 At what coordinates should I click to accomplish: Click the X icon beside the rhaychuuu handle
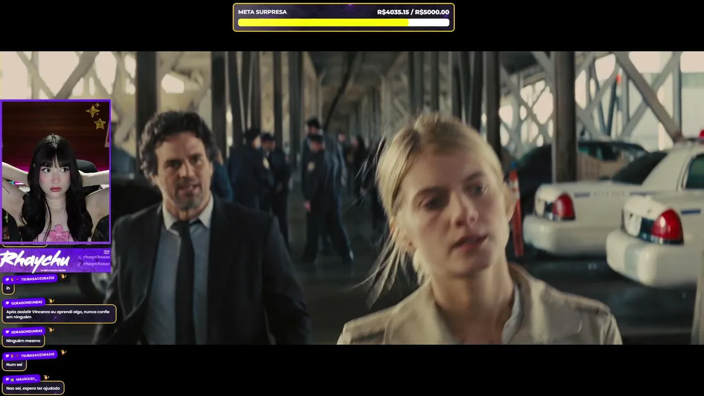[x=80, y=257]
